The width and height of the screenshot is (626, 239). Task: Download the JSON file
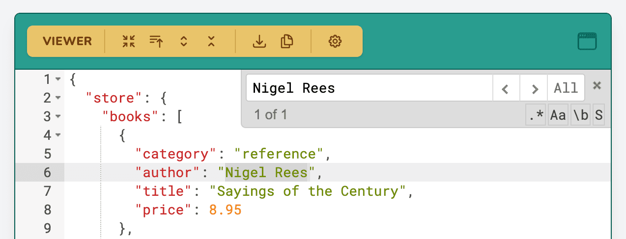[259, 41]
